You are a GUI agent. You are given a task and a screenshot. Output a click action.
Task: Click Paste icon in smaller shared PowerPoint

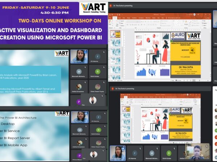tap(122, 100)
